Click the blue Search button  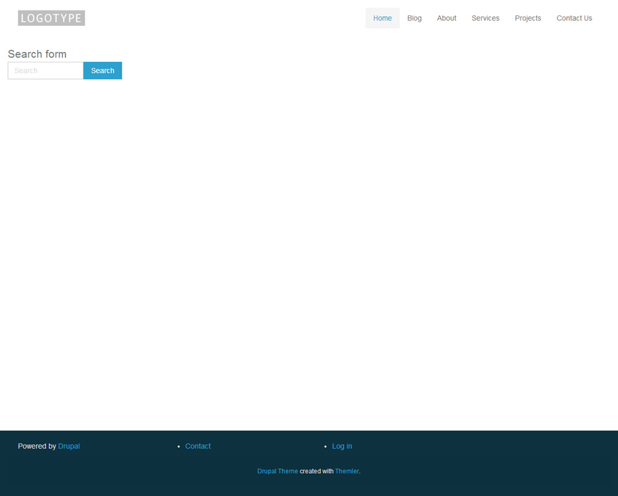[x=103, y=71]
